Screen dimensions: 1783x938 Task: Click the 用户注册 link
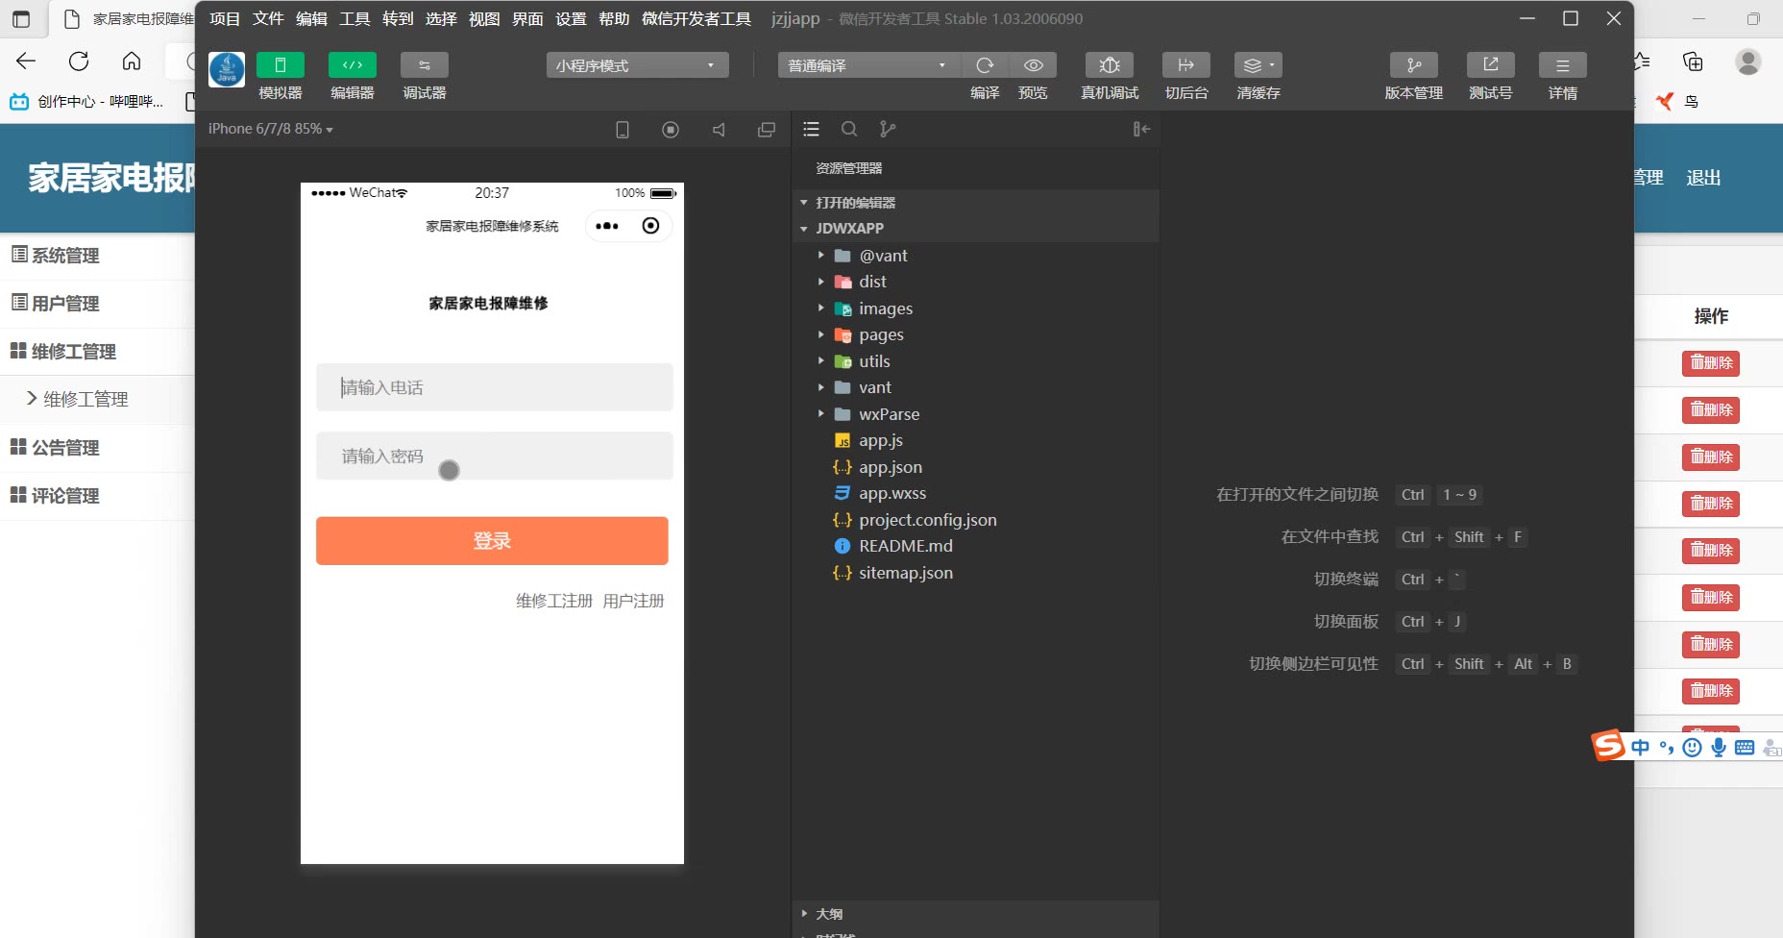click(x=633, y=601)
